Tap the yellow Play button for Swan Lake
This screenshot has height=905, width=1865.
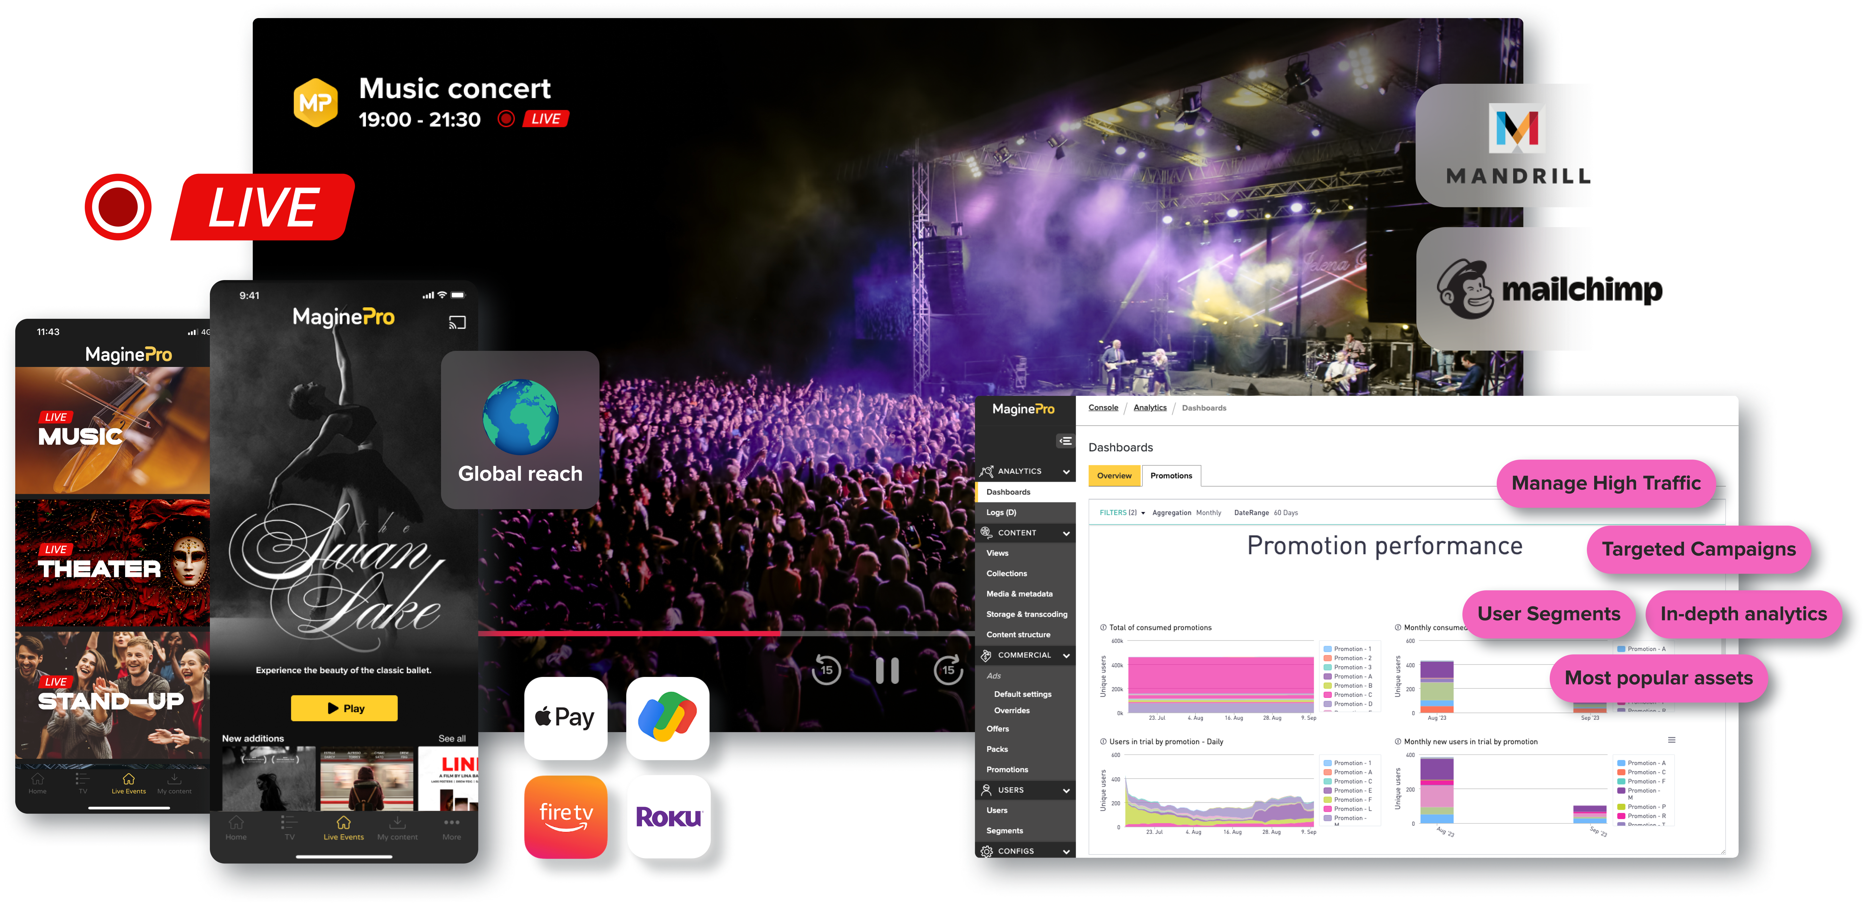pos(344,708)
